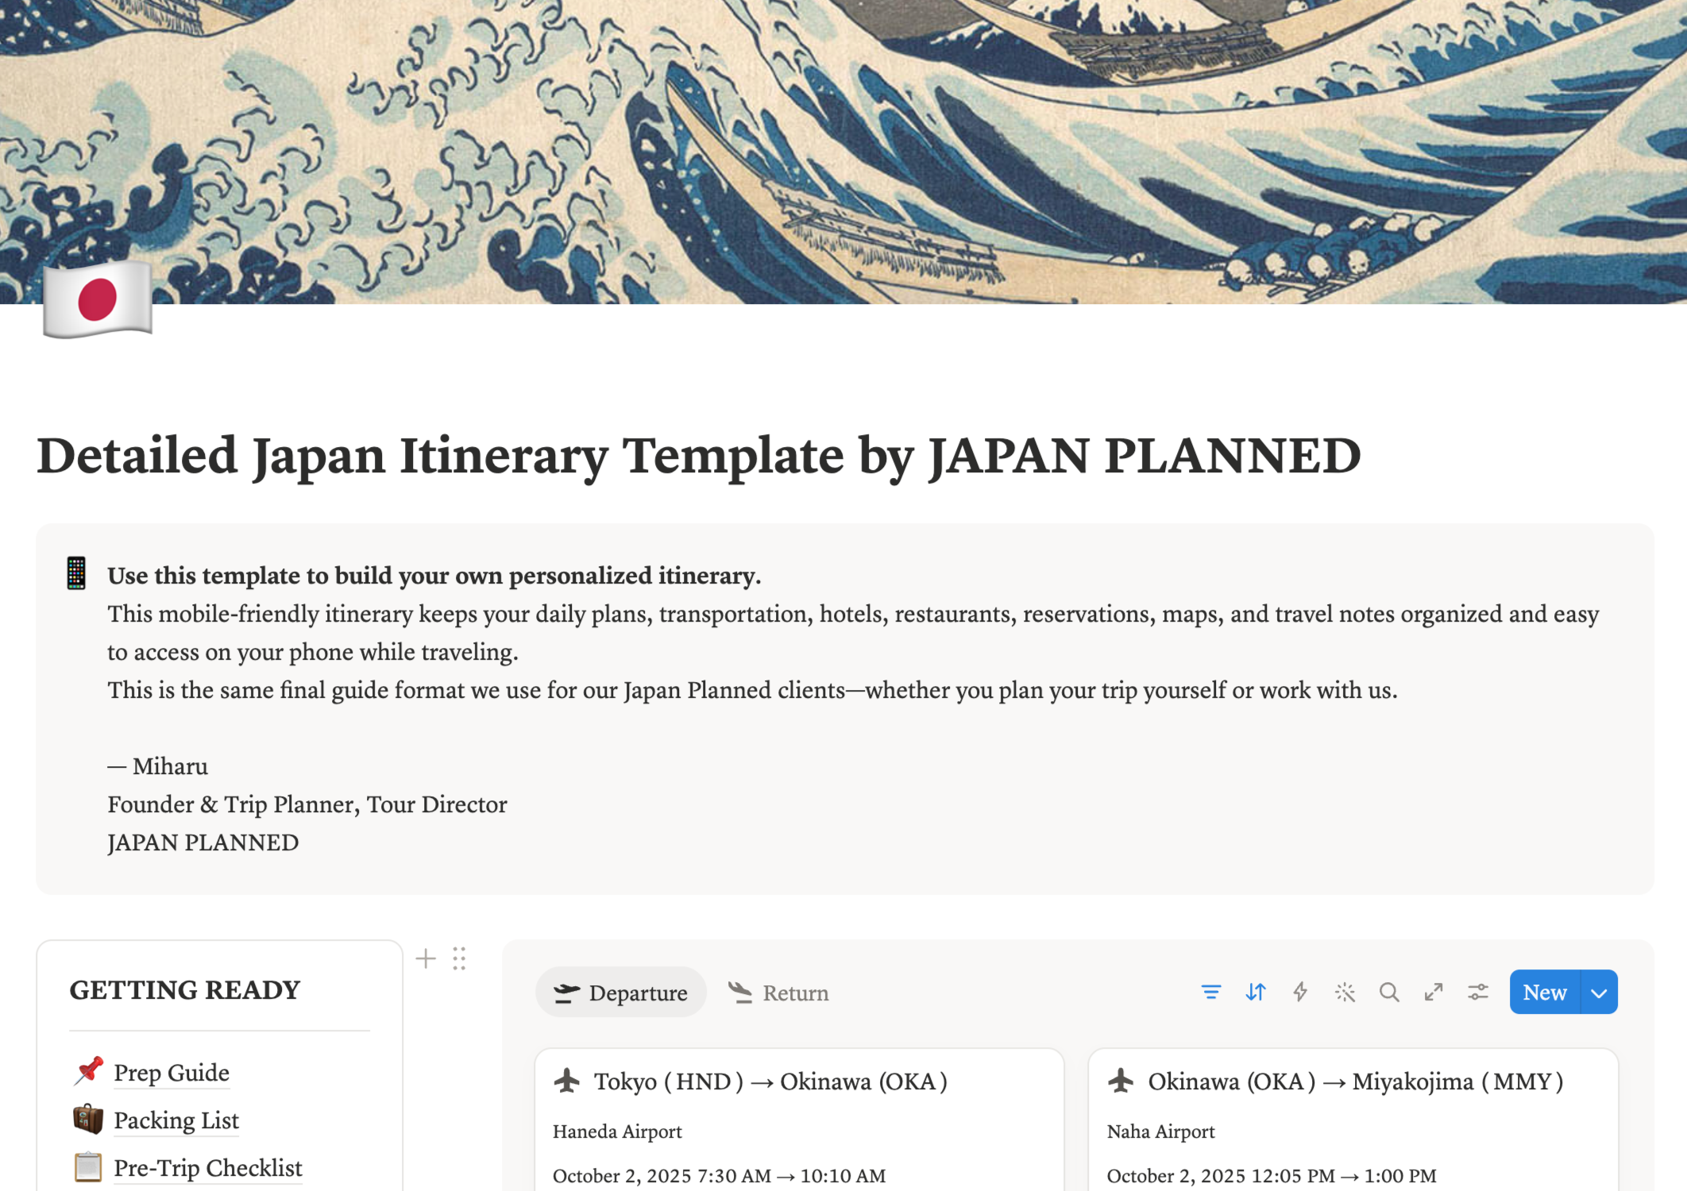
Task: Click the text Naha Airport
Action: click(1161, 1131)
